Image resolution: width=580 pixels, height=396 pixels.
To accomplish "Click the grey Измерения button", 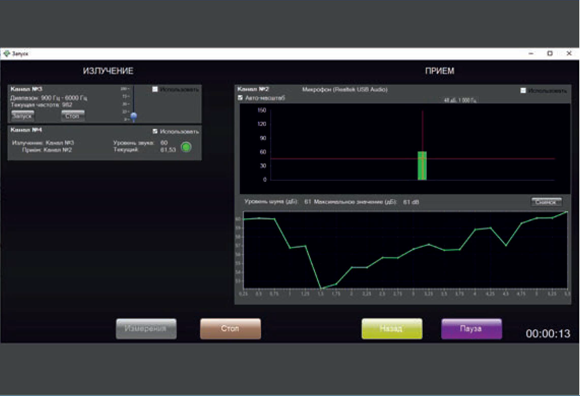I will (x=146, y=329).
